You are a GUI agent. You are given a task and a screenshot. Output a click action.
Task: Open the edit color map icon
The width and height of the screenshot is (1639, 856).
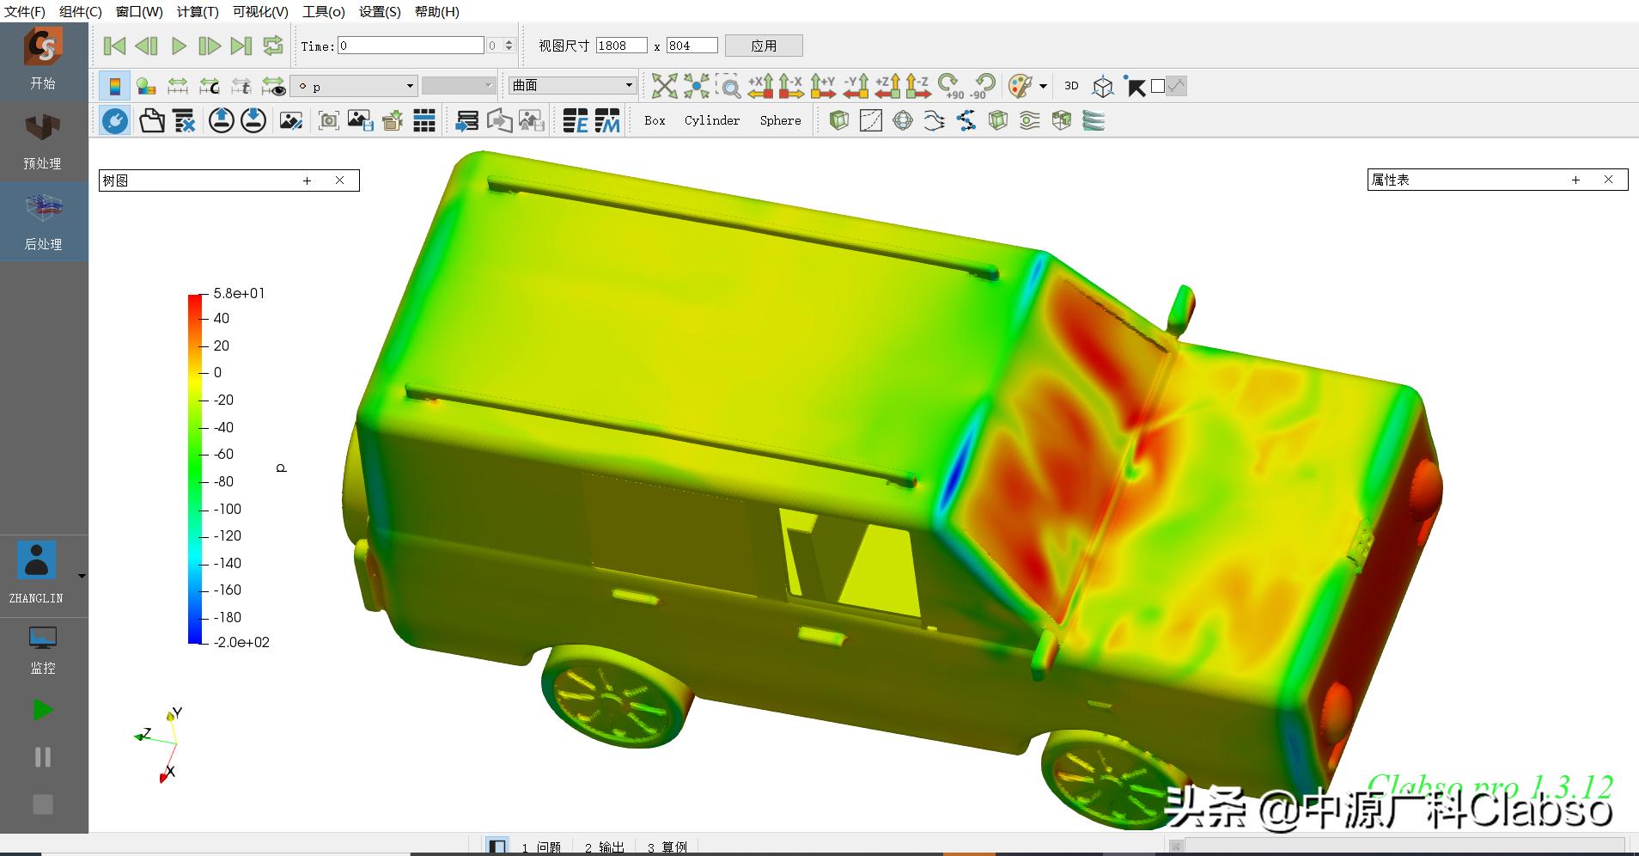click(146, 86)
